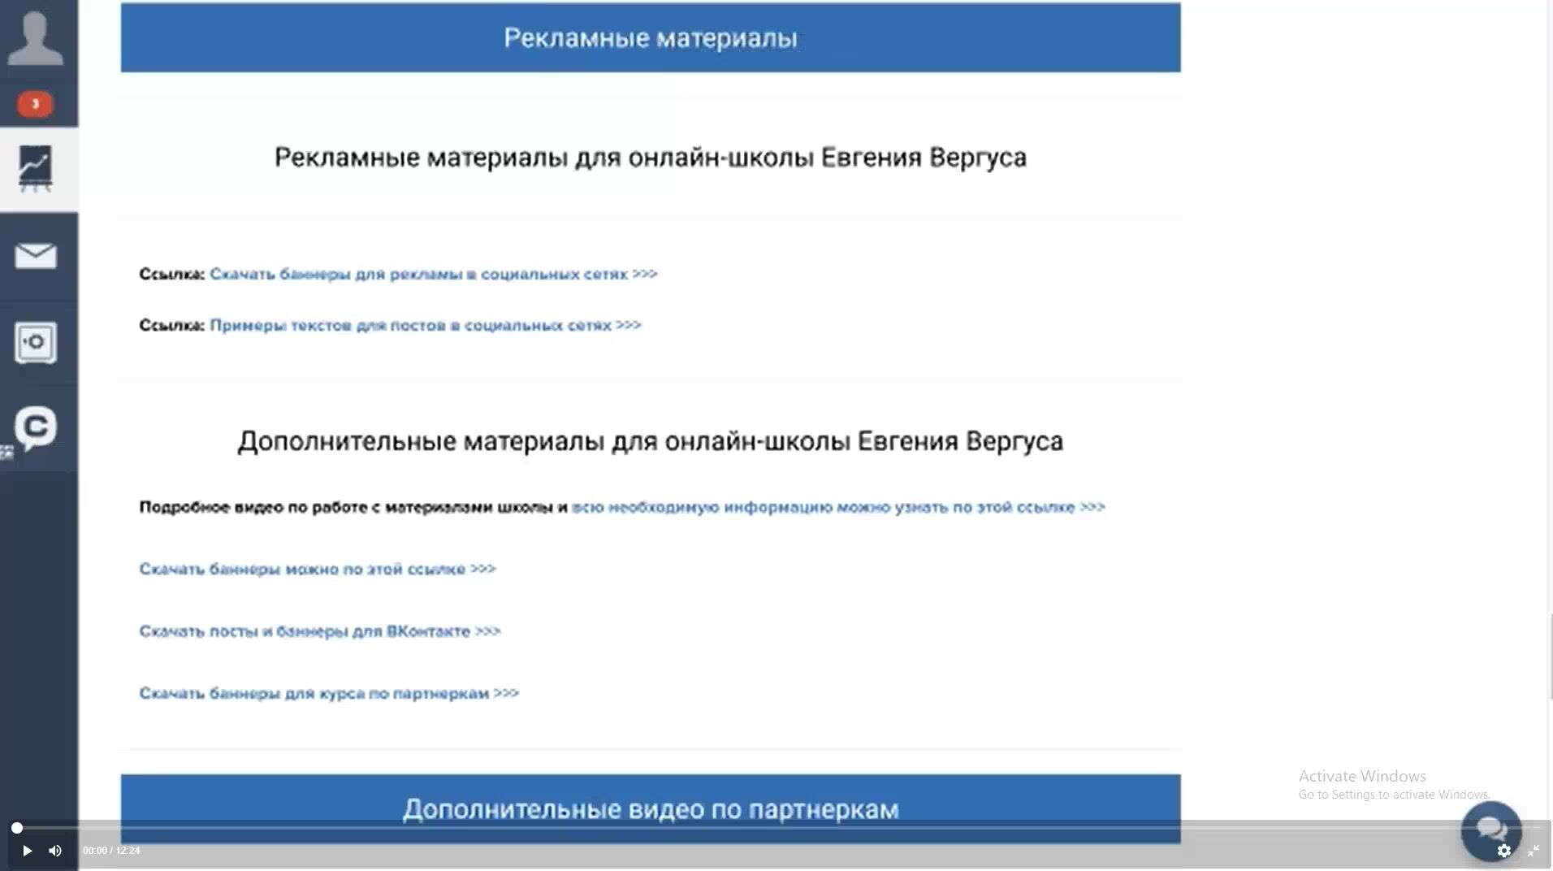Play the video with the play button

click(27, 851)
